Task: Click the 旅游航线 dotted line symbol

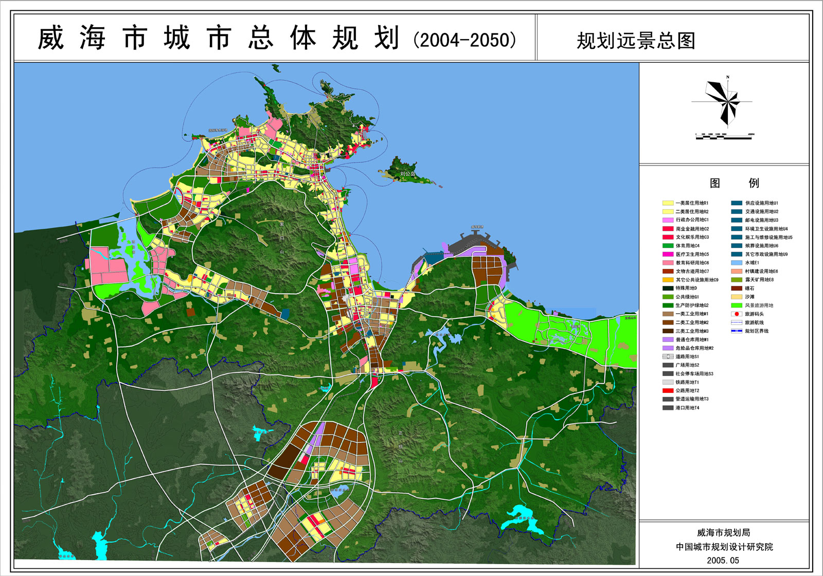Action: pyautogui.click(x=736, y=322)
